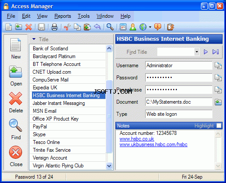Open the www.ukbusiness.hsbc.com/hsbc link
226x183 pixels.
[153, 144]
